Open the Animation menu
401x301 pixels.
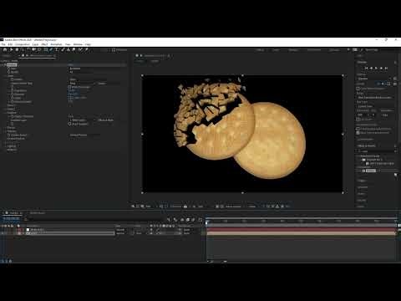[x=56, y=44]
